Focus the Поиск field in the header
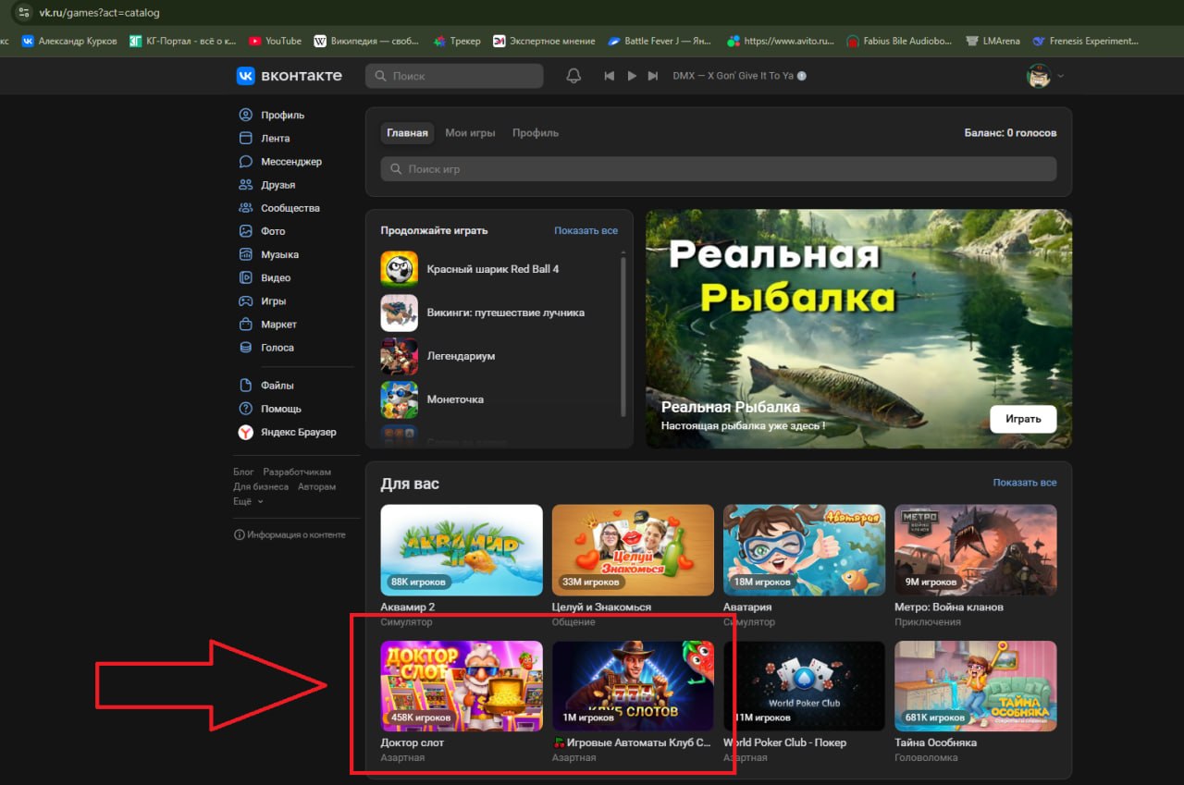The height and width of the screenshot is (785, 1184). (454, 76)
